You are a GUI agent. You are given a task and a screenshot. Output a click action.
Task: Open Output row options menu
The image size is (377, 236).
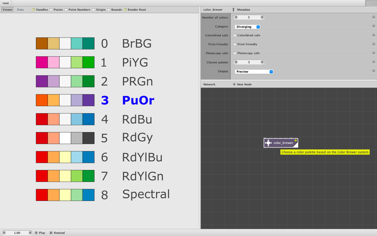[x=373, y=71]
